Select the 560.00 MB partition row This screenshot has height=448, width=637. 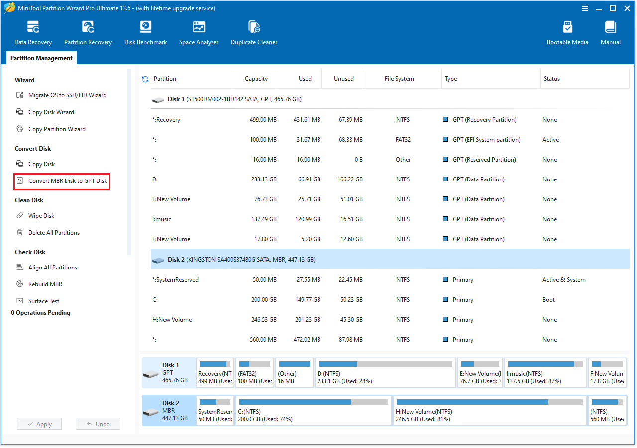tap(390, 340)
